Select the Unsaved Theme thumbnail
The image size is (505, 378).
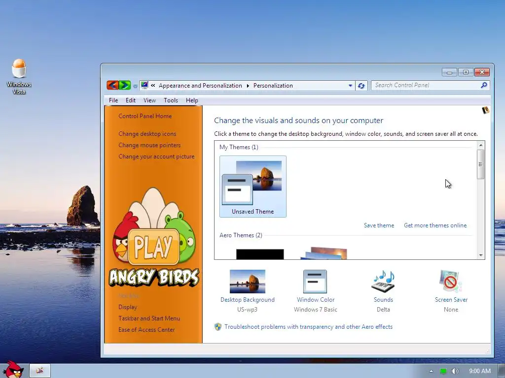pos(253,187)
